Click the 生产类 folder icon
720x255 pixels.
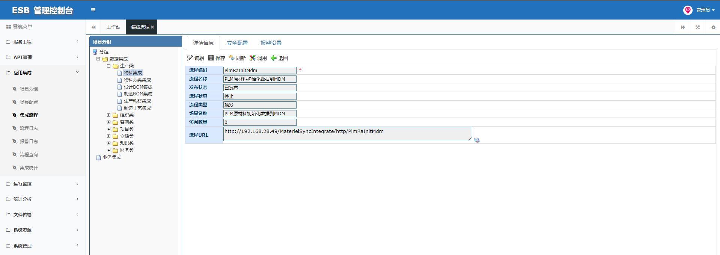coord(116,66)
